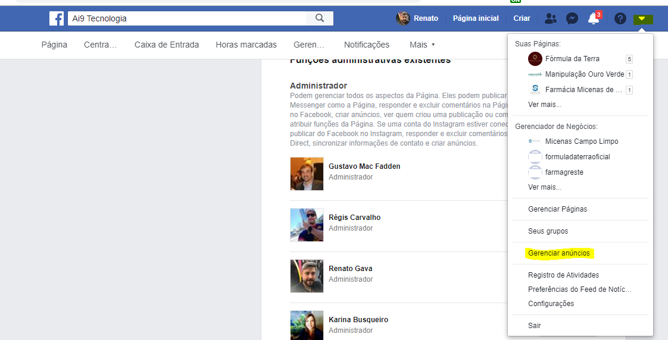668x340 pixels.
Task: Click the formuladaterraoficial business icon
Action: 535,156
